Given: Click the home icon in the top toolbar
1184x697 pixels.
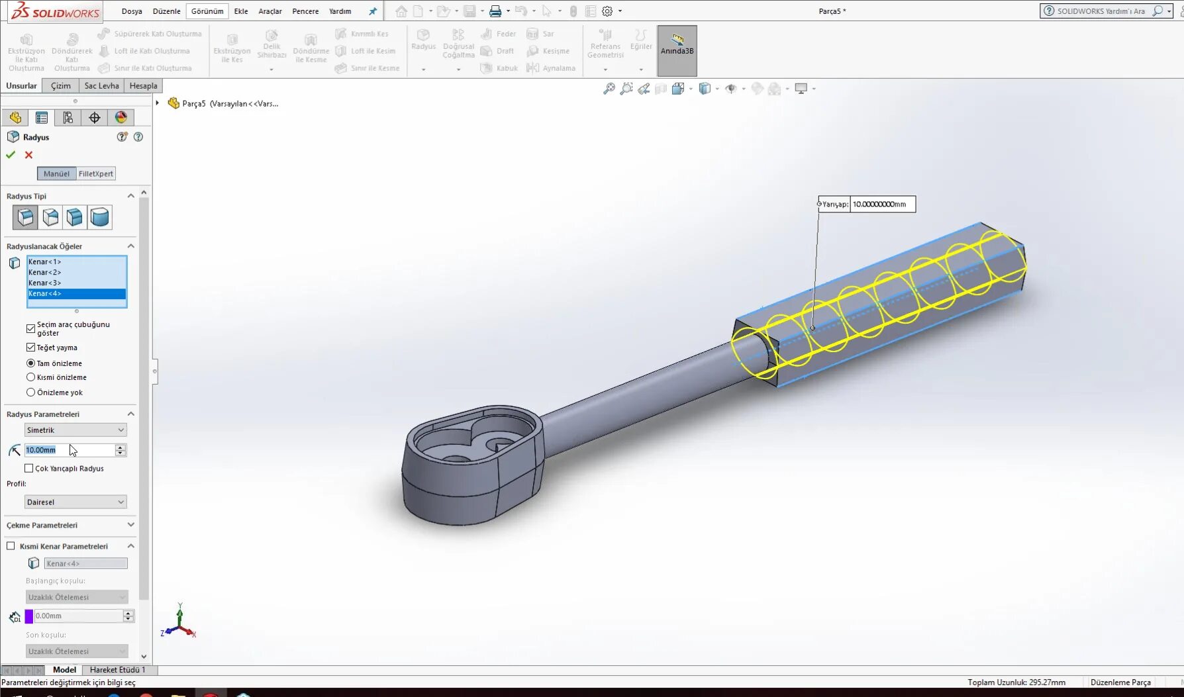Looking at the screenshot, I should (x=401, y=11).
